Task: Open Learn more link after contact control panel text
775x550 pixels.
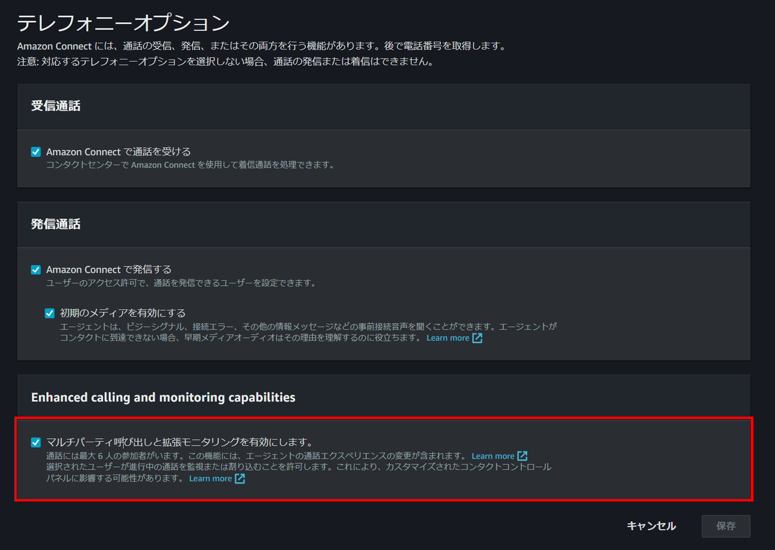Action: coord(210,478)
